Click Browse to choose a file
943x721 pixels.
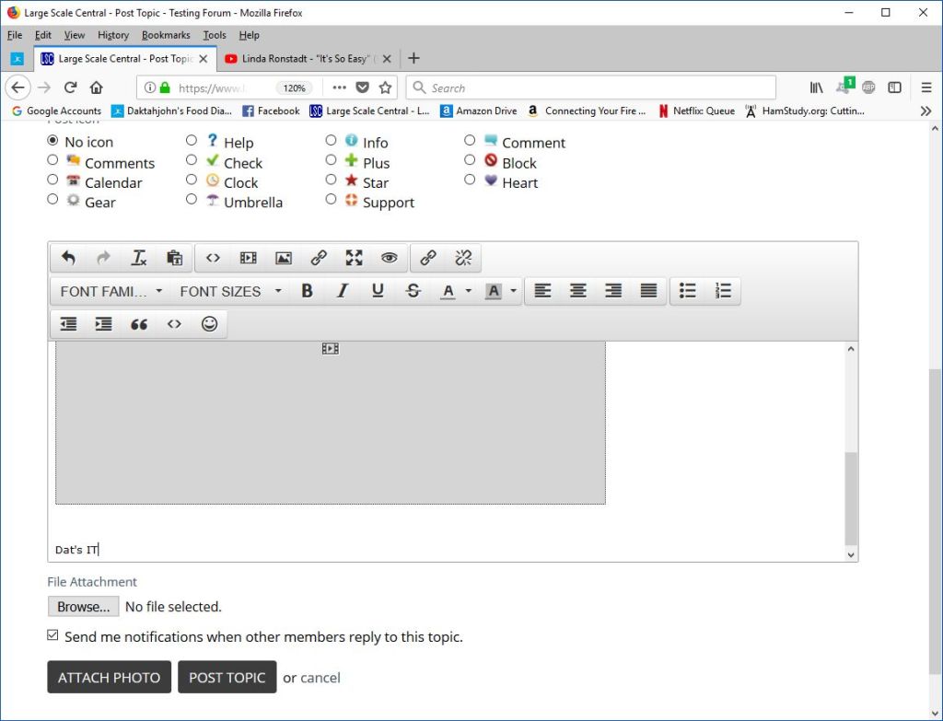click(x=84, y=606)
